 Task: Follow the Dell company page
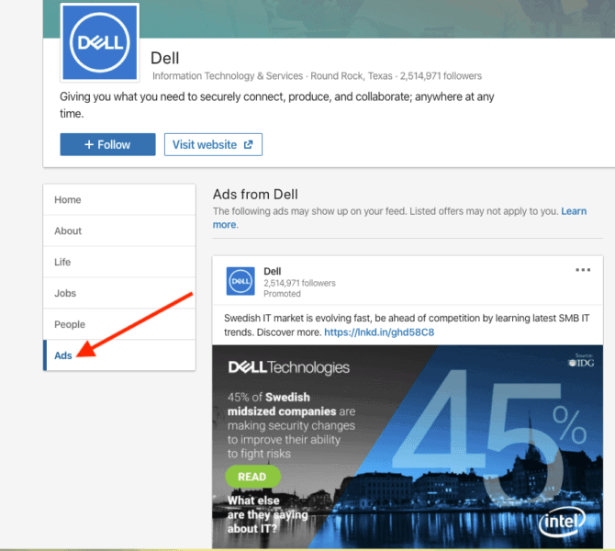(107, 144)
